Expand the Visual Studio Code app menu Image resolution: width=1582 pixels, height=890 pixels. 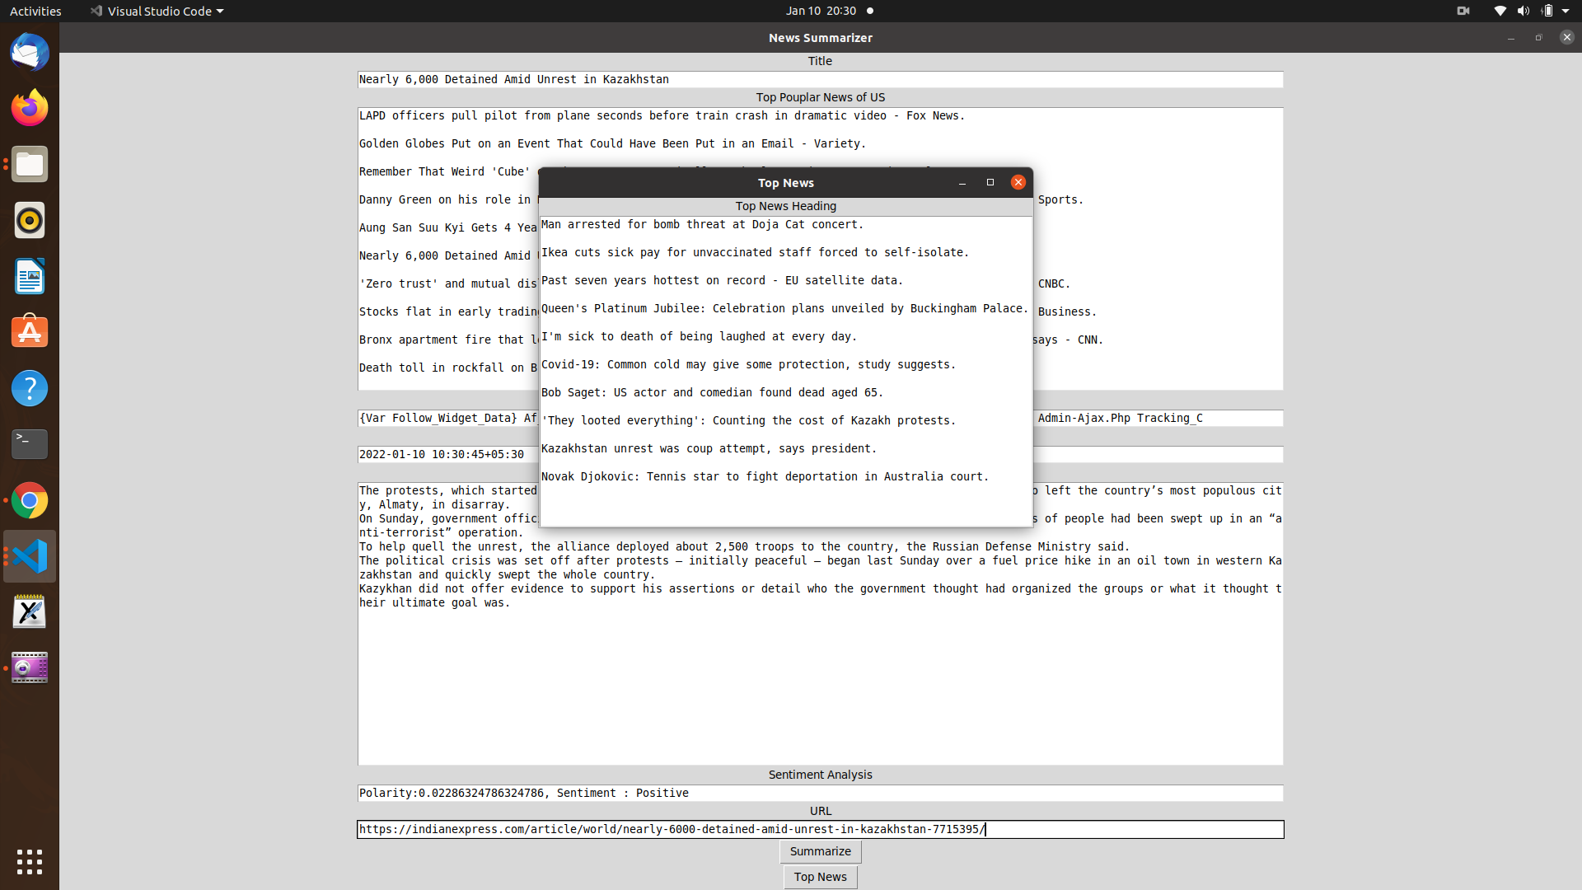tap(157, 11)
